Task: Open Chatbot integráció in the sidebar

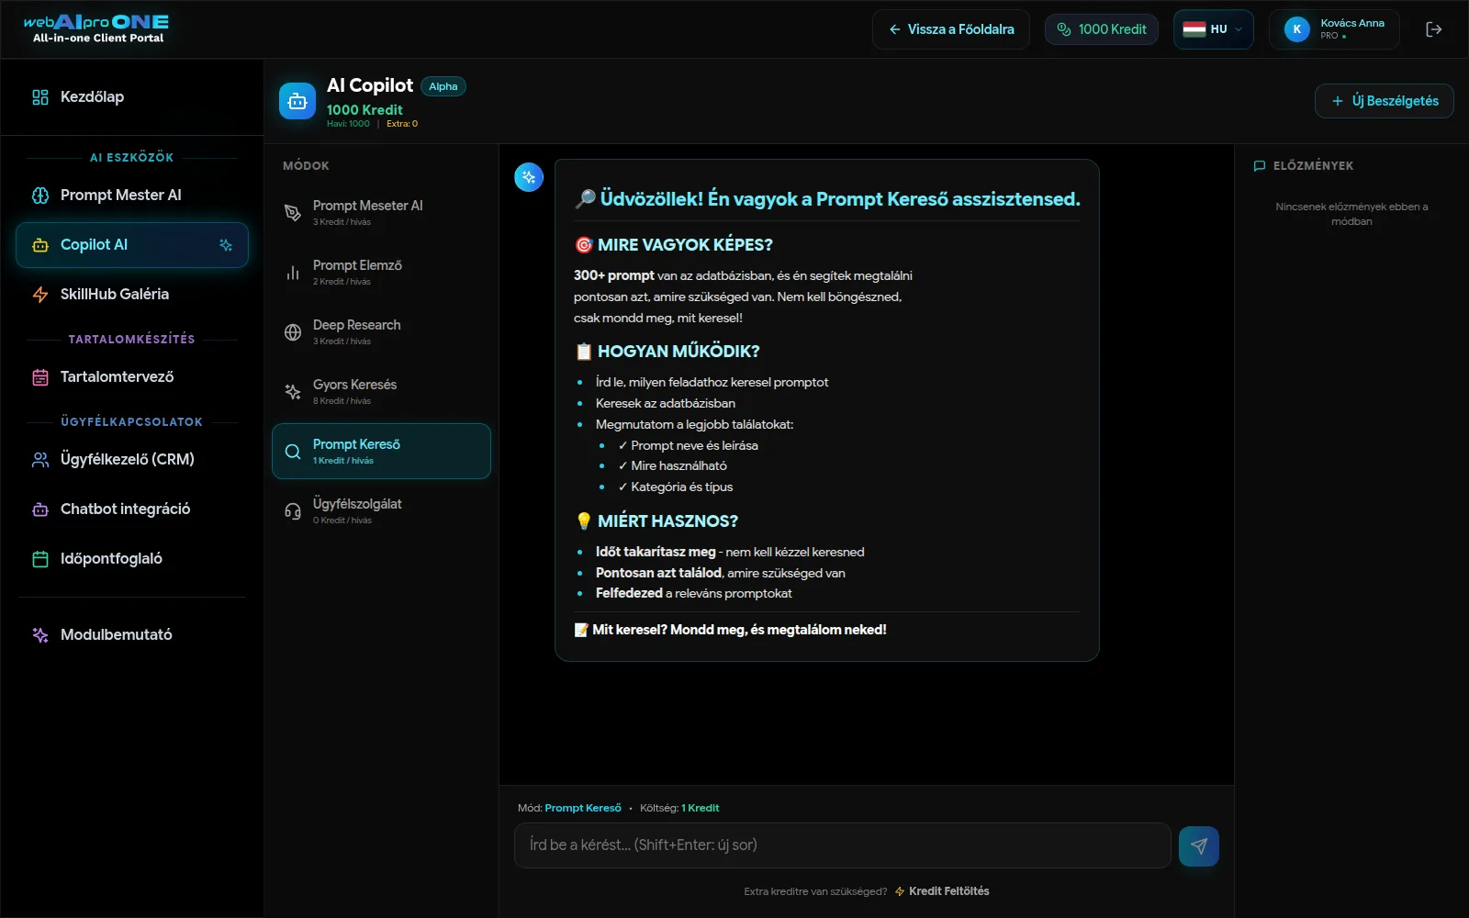Action: [132, 509]
